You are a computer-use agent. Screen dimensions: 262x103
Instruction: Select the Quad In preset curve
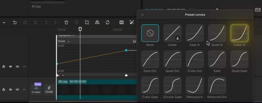[217, 33]
